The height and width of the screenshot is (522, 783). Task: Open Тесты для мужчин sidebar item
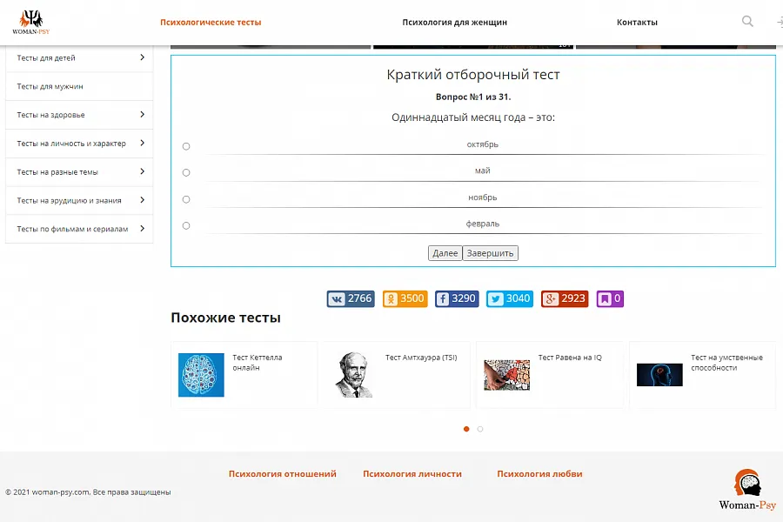50,86
